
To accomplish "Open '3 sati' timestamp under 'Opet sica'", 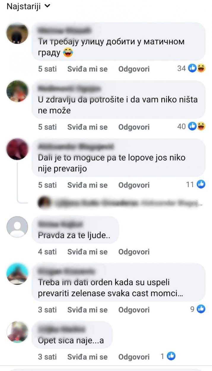I will coord(47,357).
